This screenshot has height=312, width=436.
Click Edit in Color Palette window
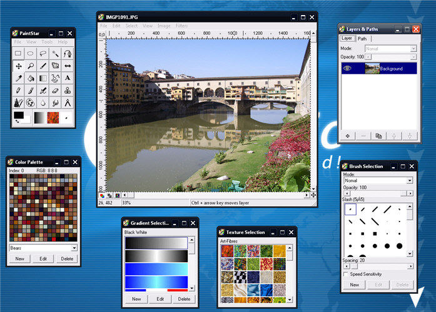coord(43,259)
